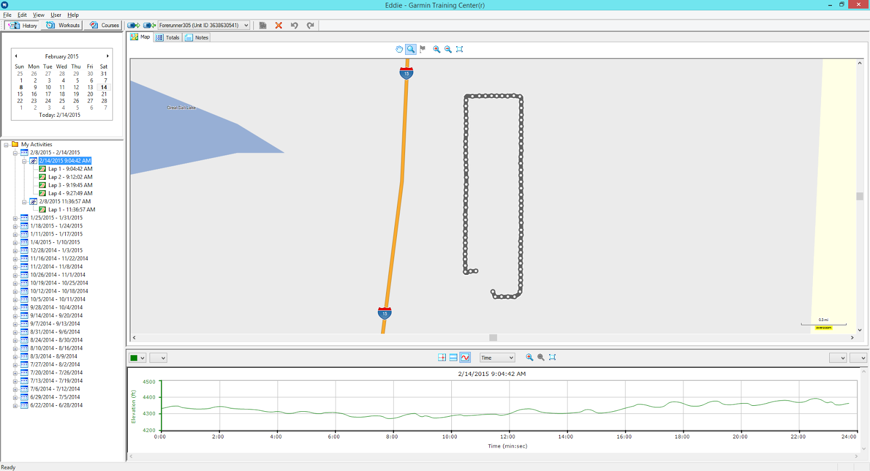Viewport: 870px width, 471px height.
Task: Click the Redo arrow icon
Action: (310, 26)
